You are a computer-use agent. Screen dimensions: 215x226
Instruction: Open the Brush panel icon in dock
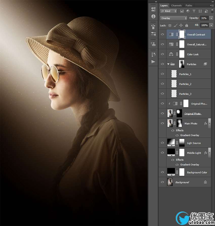pyautogui.click(x=153, y=27)
